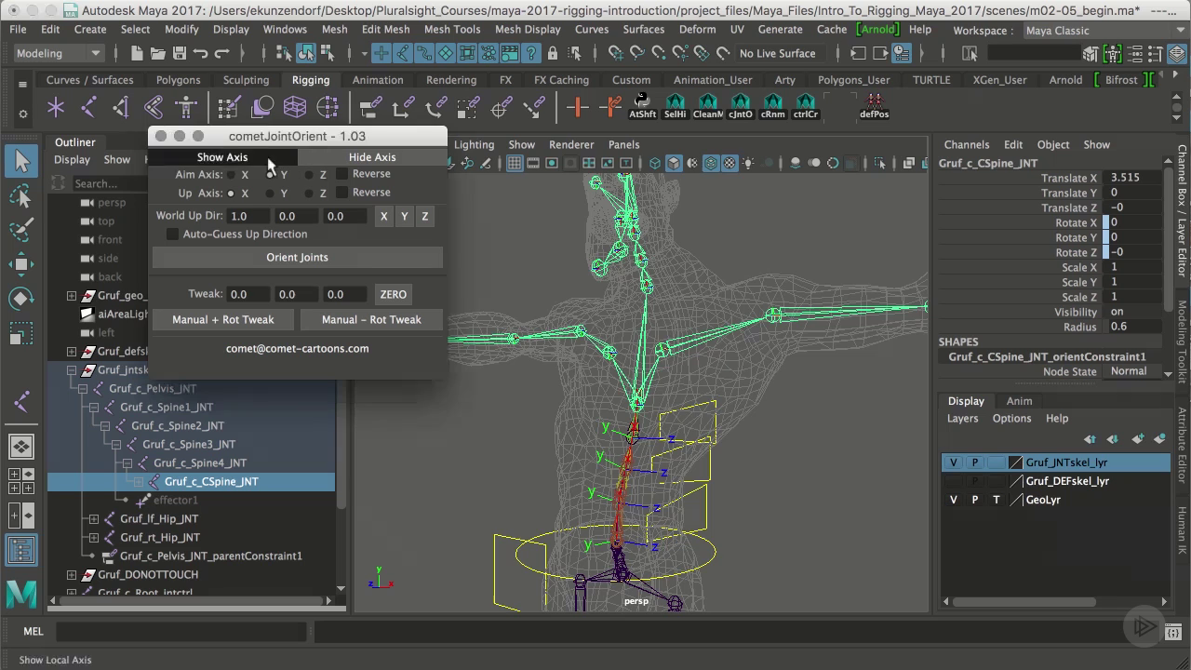
Task: Expand Gruf_rt_Hip_JNT in Outliner
Action: pos(94,538)
